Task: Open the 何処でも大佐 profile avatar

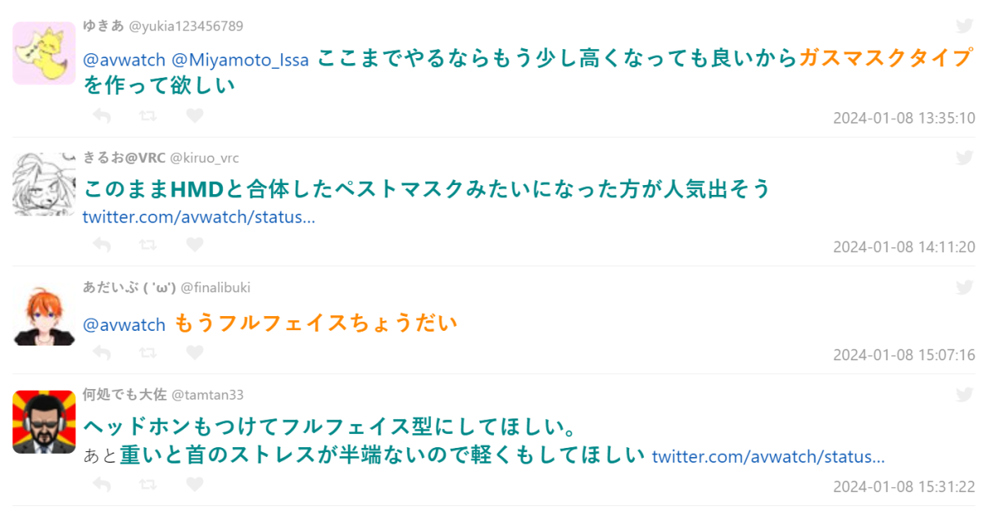Action: [x=44, y=422]
